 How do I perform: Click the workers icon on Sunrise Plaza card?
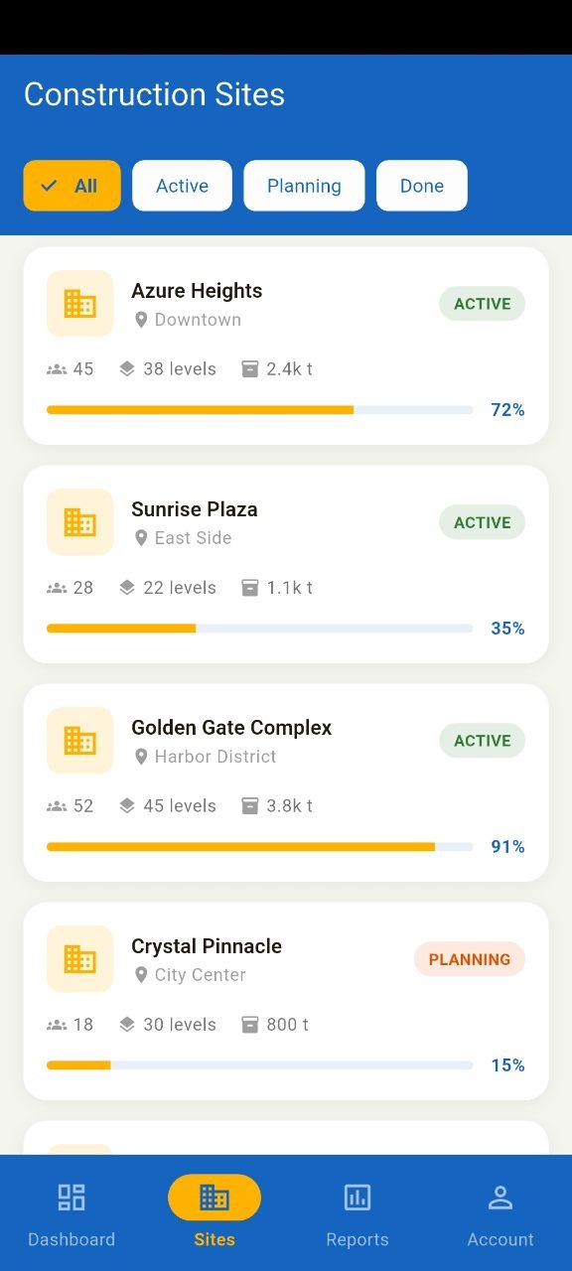[57, 587]
